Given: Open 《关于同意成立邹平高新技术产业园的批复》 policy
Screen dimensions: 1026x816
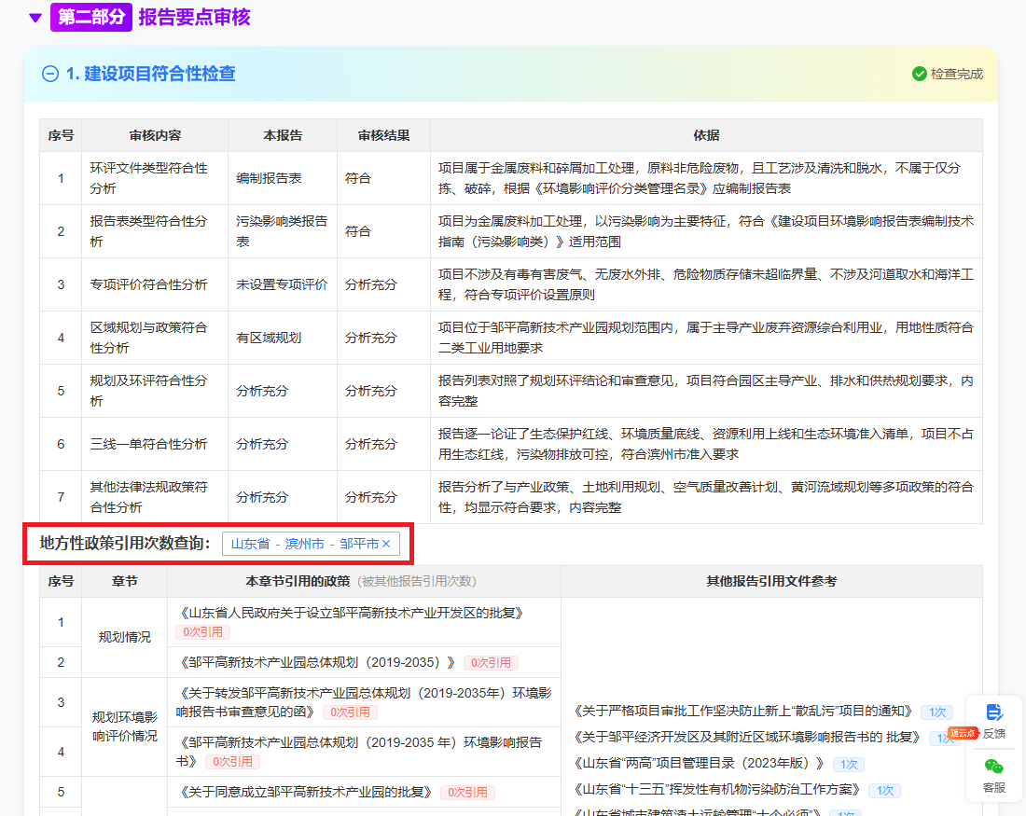Looking at the screenshot, I should tap(304, 792).
